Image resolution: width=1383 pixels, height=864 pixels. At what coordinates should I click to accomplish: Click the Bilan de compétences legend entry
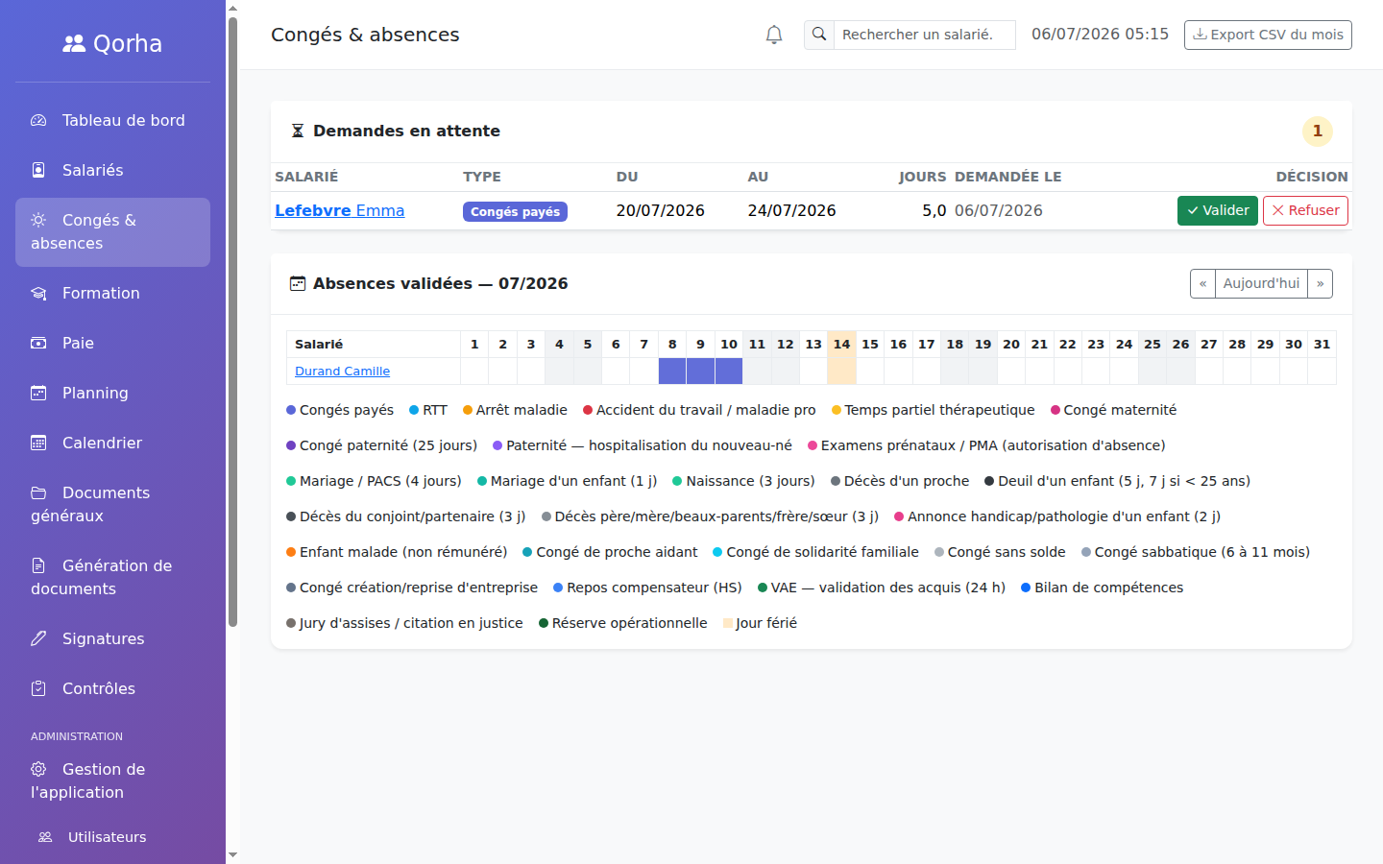pos(1103,588)
